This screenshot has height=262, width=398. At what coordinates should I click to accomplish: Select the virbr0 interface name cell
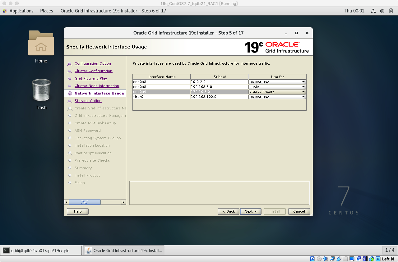click(161, 97)
